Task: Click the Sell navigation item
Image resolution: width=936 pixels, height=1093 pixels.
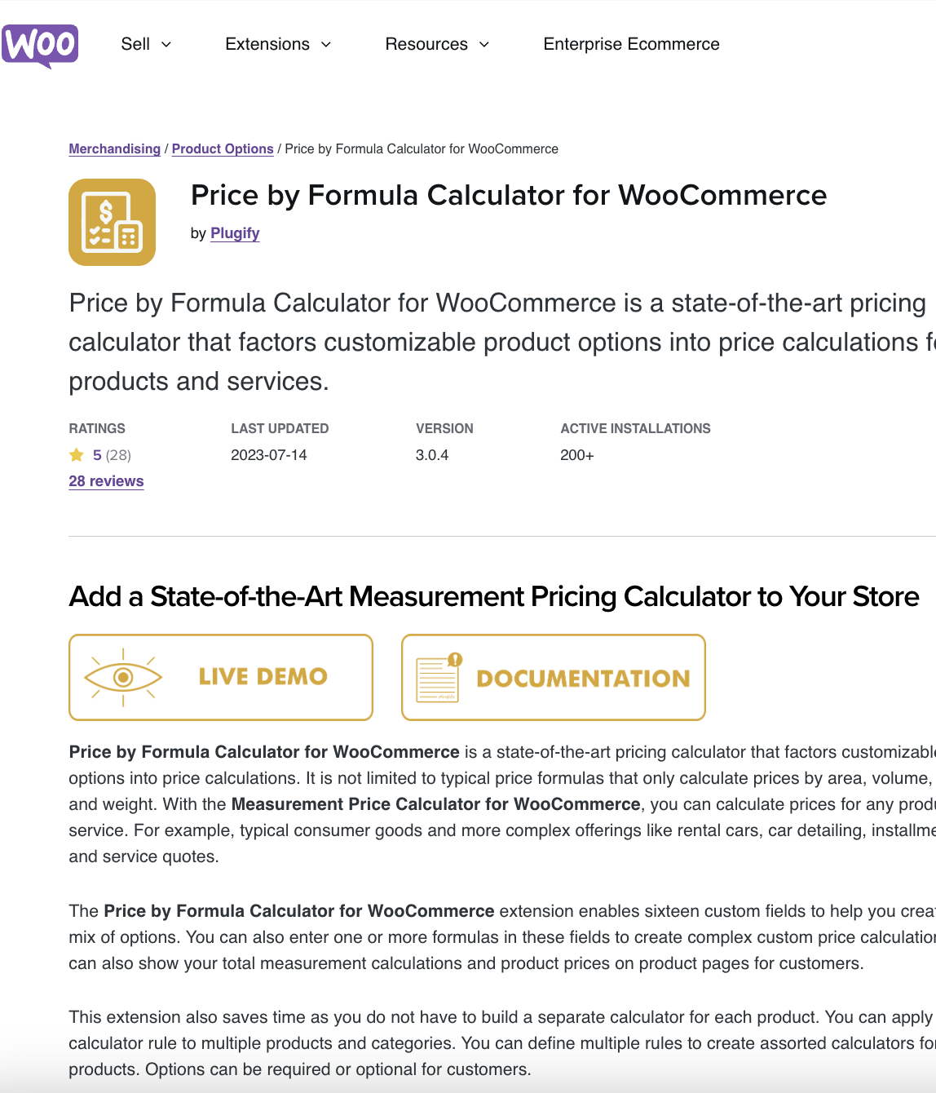Action: 135,45
